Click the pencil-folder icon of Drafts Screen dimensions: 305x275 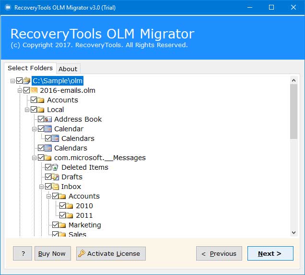(x=55, y=177)
